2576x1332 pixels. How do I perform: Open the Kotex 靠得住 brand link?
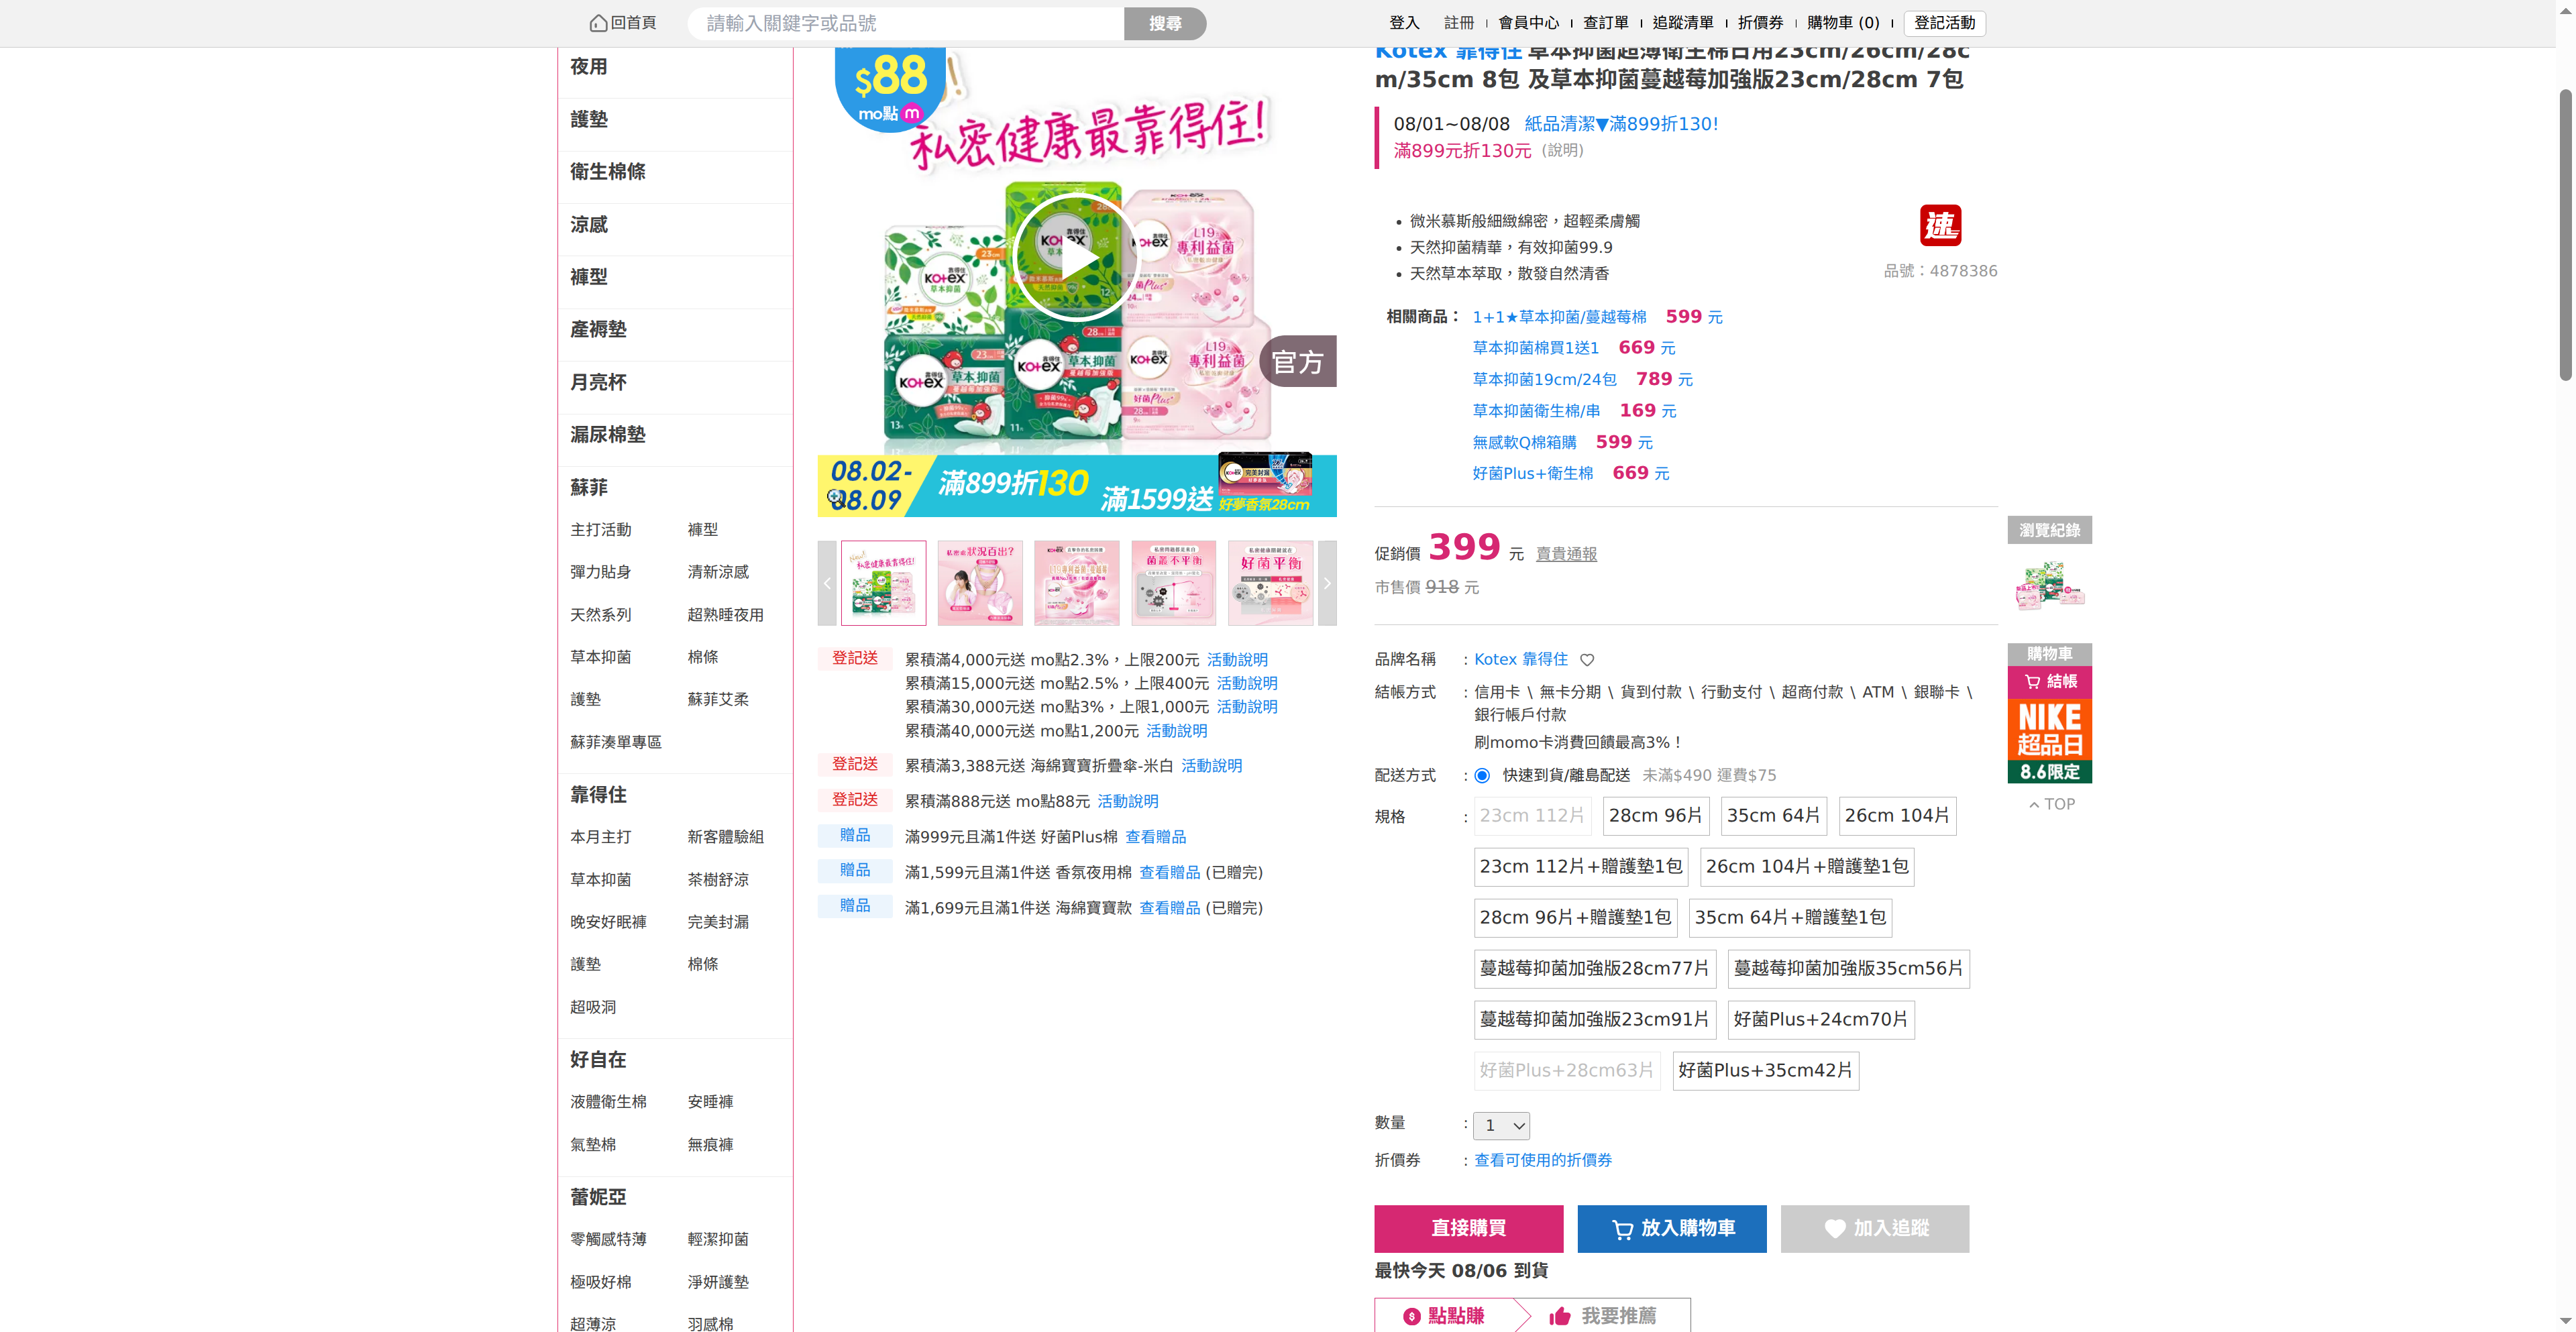click(x=1521, y=660)
